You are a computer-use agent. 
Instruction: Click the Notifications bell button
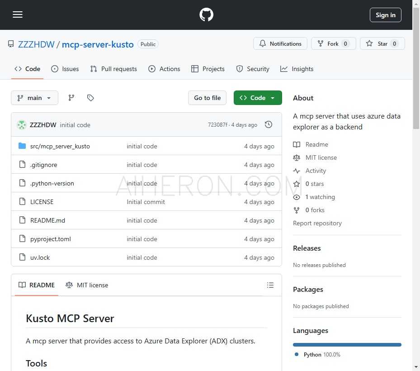click(x=280, y=44)
